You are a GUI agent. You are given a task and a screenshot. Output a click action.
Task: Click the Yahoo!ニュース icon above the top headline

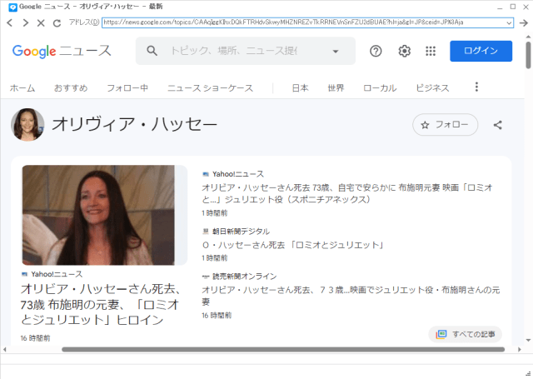206,174
